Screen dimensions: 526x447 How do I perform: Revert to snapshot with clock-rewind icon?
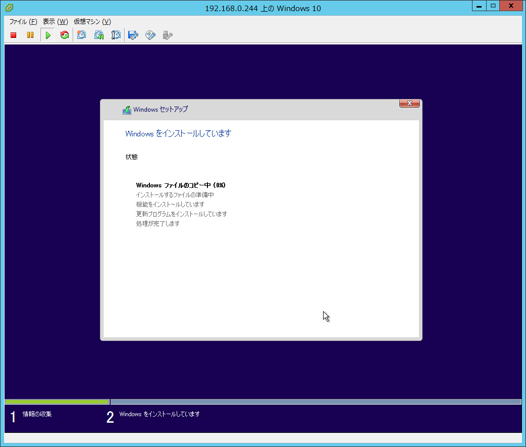pyautogui.click(x=99, y=35)
